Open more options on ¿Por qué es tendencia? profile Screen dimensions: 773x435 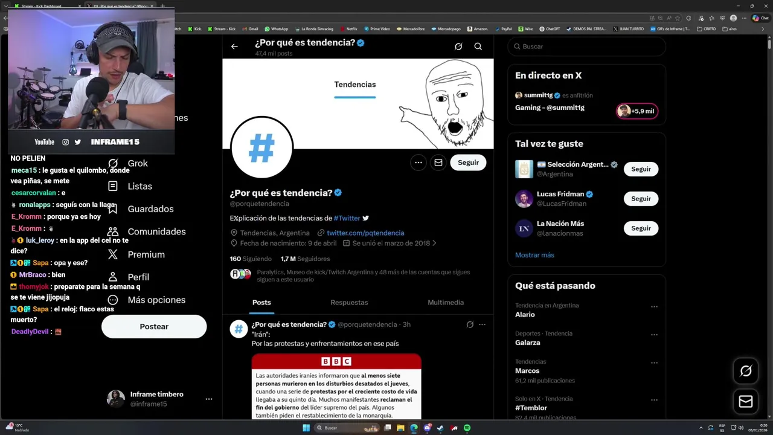point(418,163)
